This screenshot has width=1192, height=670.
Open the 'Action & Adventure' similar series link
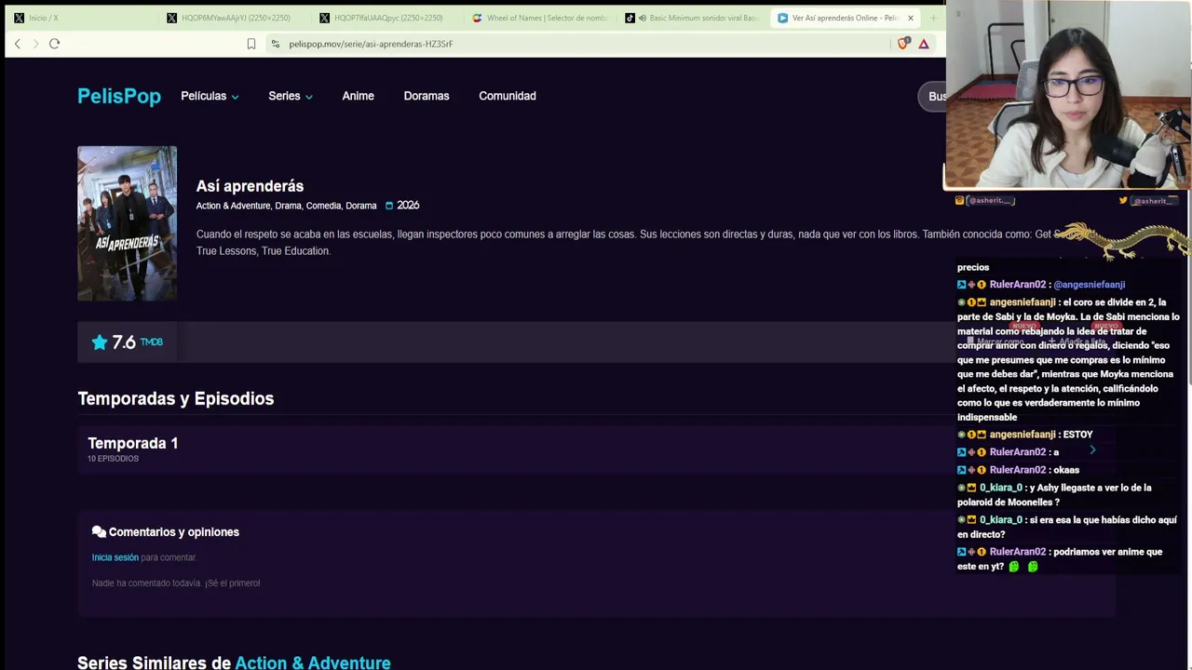point(313,663)
